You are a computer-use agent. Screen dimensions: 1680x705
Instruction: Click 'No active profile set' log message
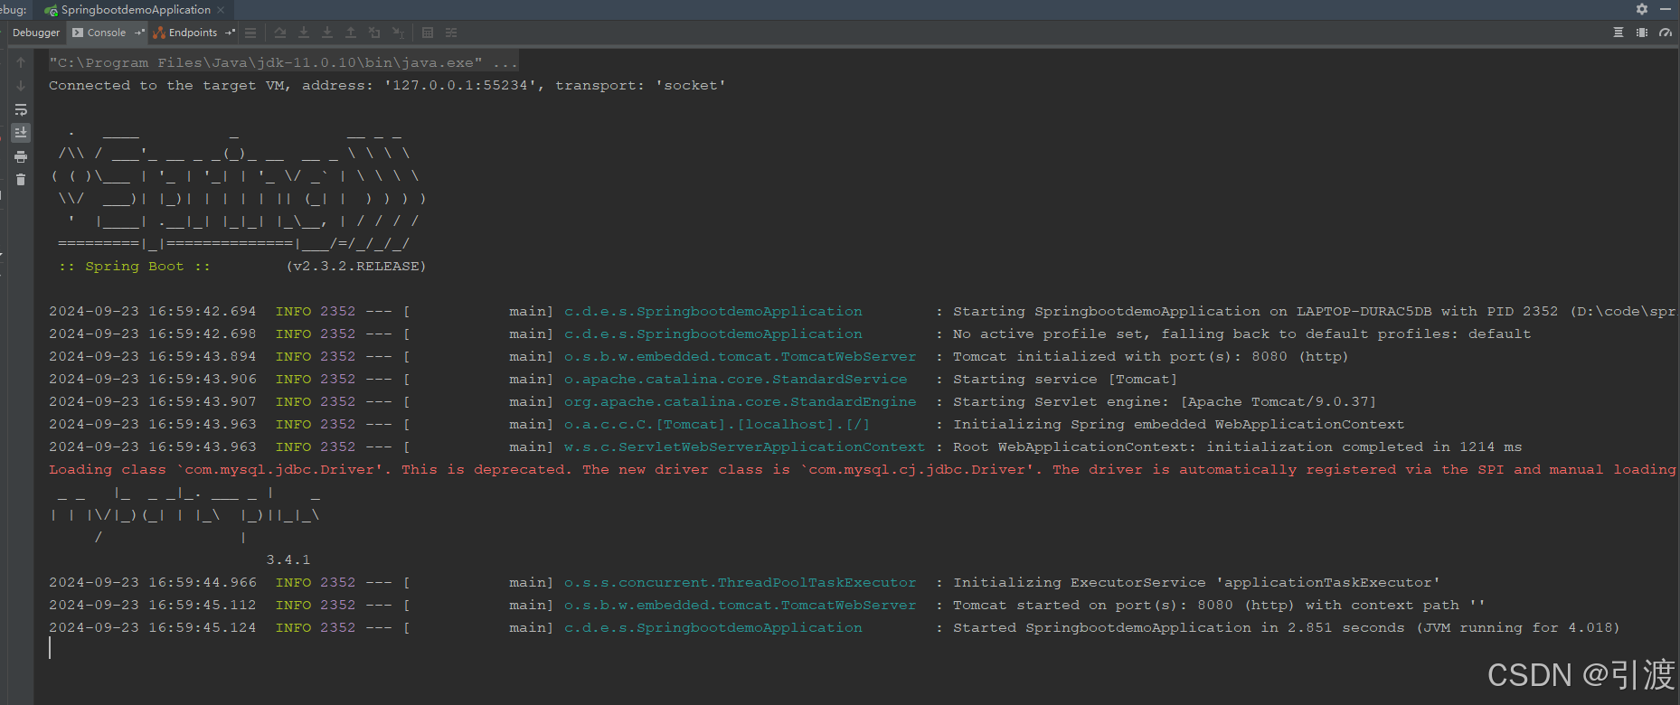(1241, 334)
